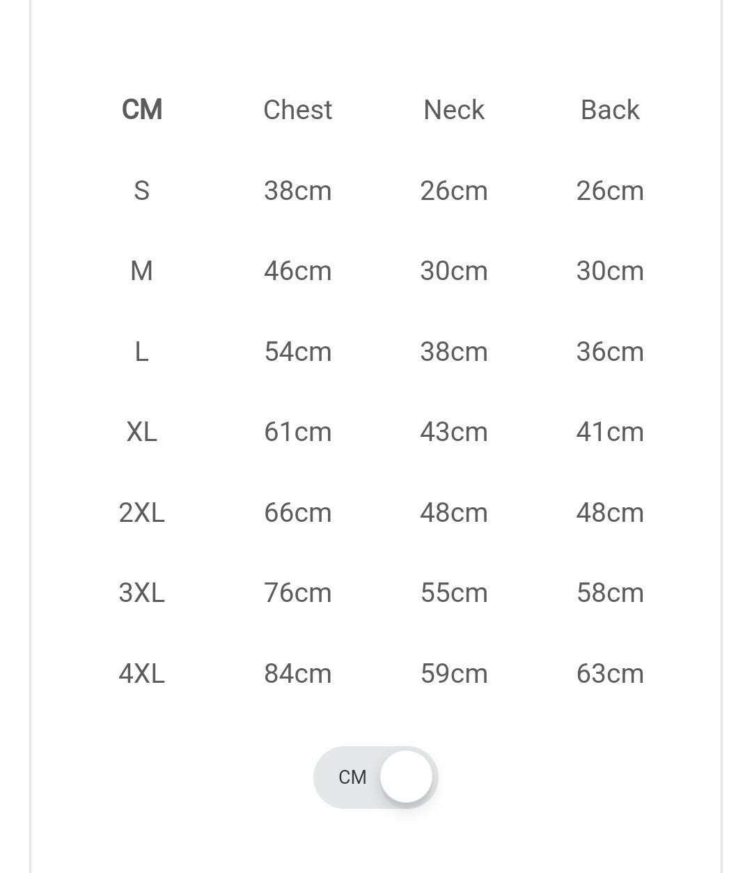Select the 4XL size row label
The height and width of the screenshot is (873, 752).
pos(141,674)
